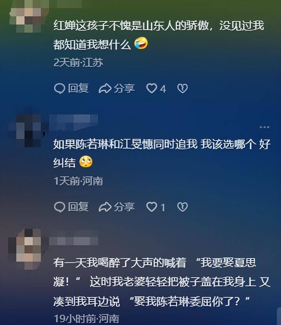
Task: Like the 红婵 comment with 4 likes
Action: coord(151,88)
